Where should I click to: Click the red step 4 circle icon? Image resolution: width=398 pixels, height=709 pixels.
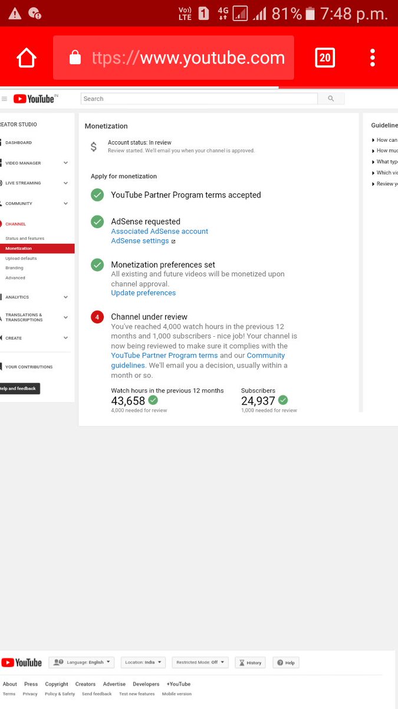tap(97, 317)
